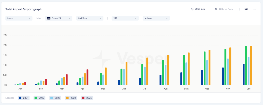Click the sliders settings icon
The image size is (263, 105).
coord(216,9)
